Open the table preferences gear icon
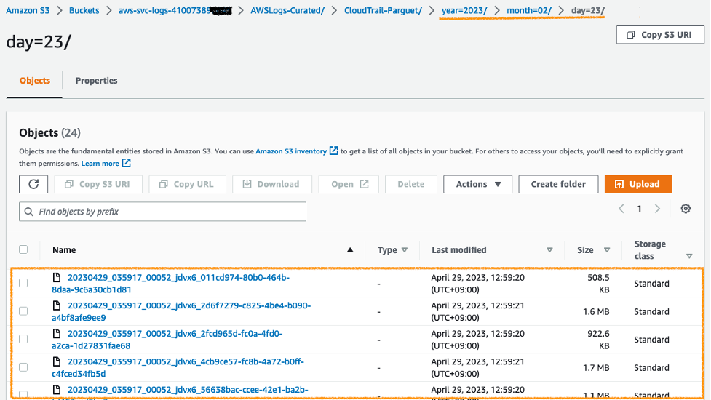The height and width of the screenshot is (400, 711). tap(686, 209)
